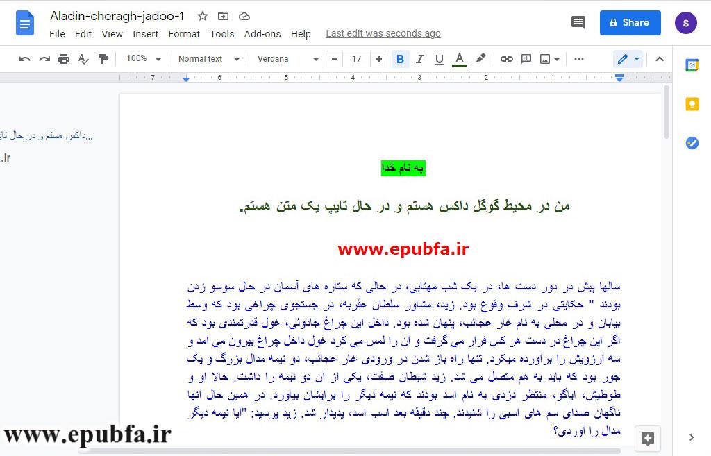711x456 pixels.
Task: Open the Normal text styles dropdown
Action: (x=208, y=59)
